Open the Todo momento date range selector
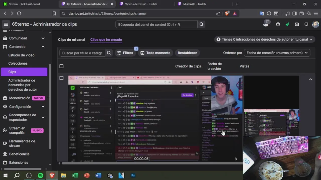 point(155,53)
